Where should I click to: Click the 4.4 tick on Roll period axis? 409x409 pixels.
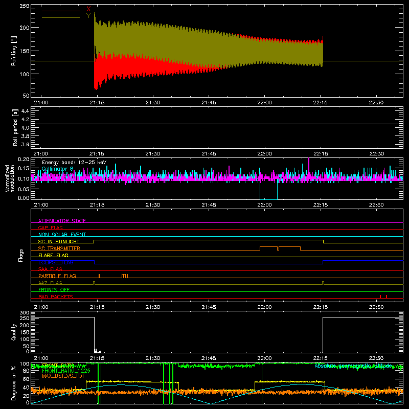(x=25, y=111)
